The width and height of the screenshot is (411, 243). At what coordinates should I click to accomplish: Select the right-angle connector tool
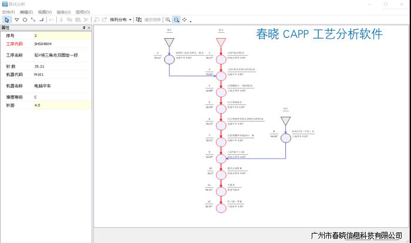click(x=41, y=20)
